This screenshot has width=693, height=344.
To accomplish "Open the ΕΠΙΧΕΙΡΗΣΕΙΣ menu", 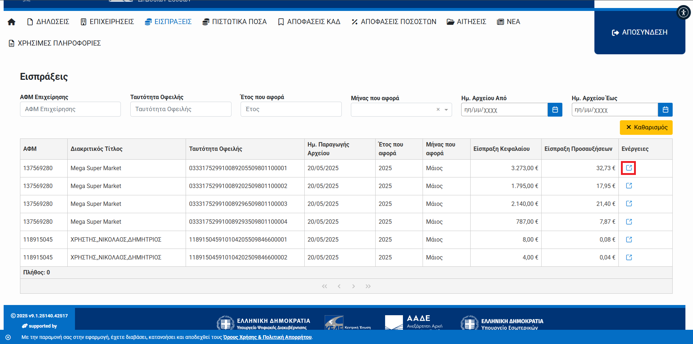I will pos(107,22).
